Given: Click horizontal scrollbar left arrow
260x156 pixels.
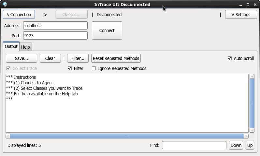Looking at the screenshot, I should [x=8, y=136].
